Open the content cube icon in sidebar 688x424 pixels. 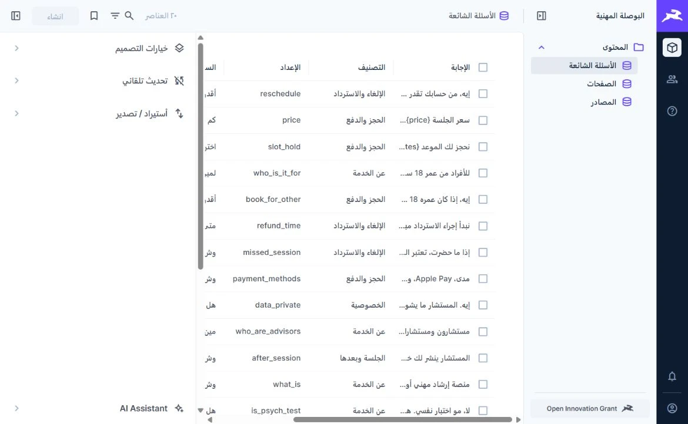(x=672, y=48)
